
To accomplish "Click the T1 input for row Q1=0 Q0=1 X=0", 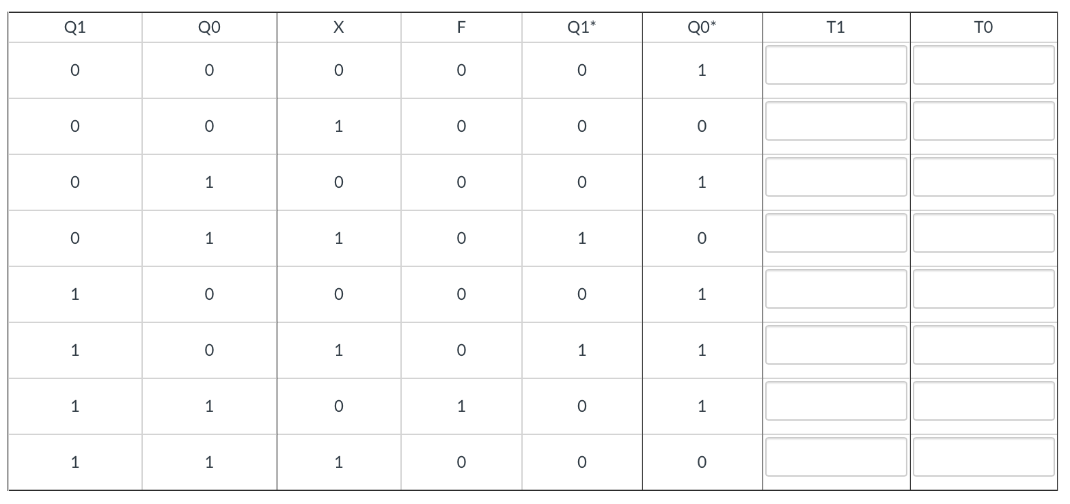I will (835, 178).
